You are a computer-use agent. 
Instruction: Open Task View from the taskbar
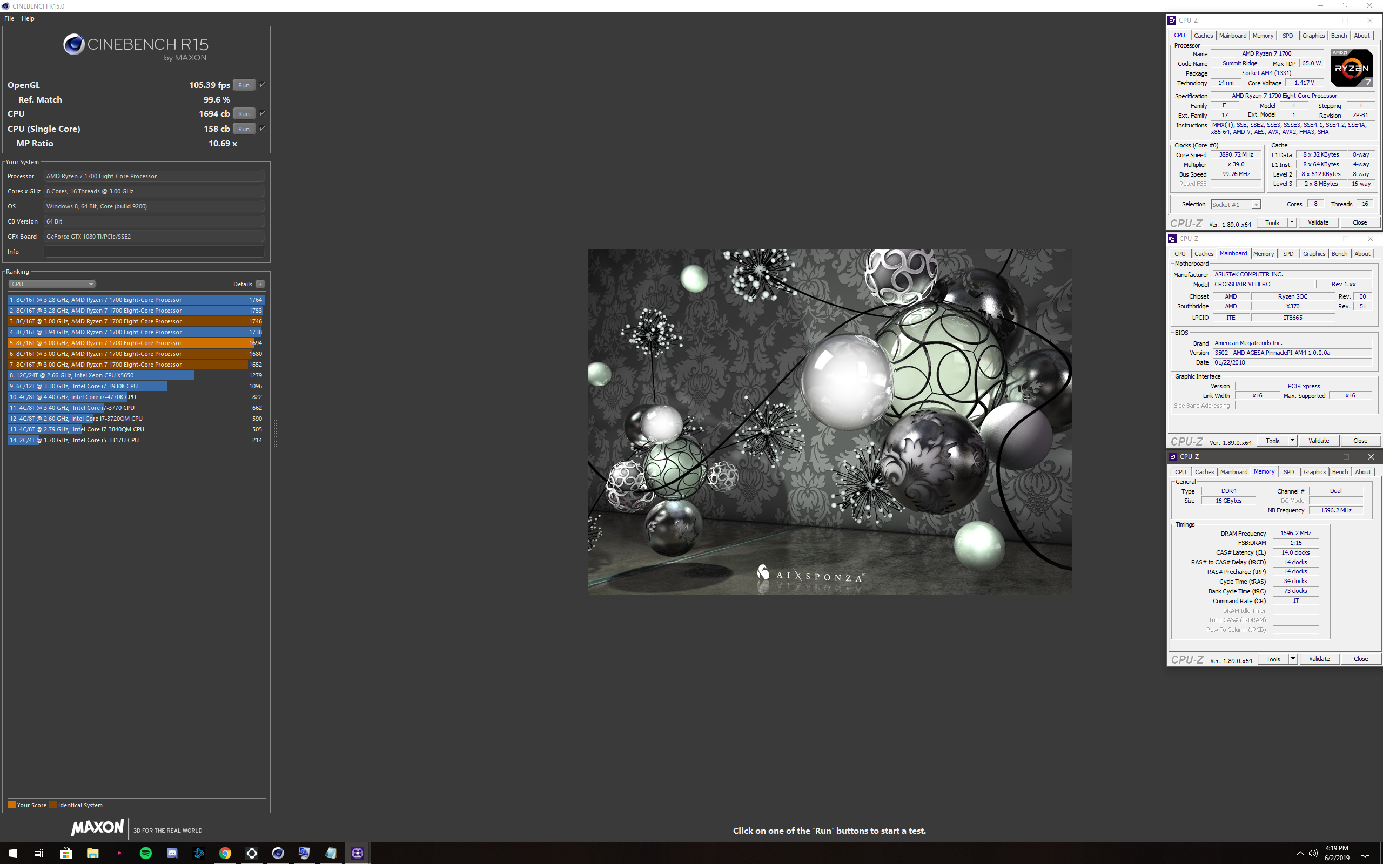coord(39,853)
